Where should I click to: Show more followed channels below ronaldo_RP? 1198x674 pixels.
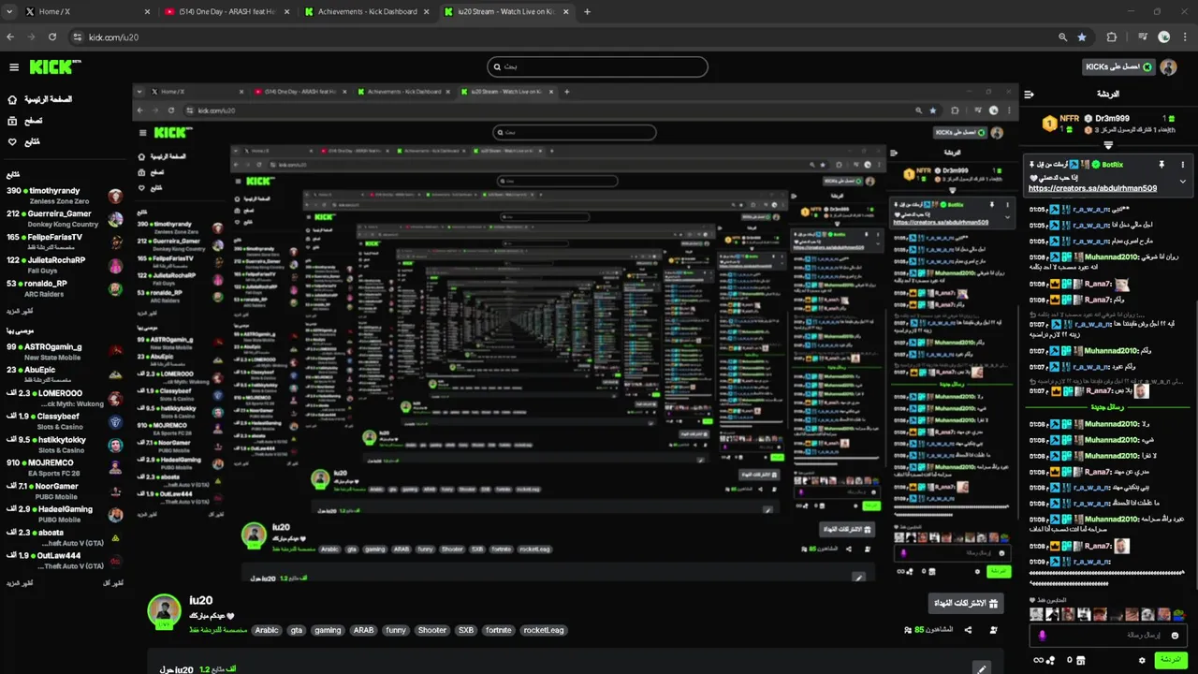pyautogui.click(x=20, y=311)
